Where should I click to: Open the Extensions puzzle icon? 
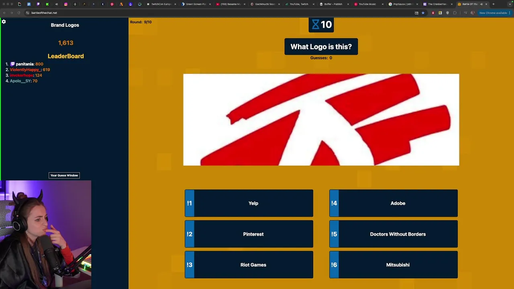pyautogui.click(x=455, y=13)
